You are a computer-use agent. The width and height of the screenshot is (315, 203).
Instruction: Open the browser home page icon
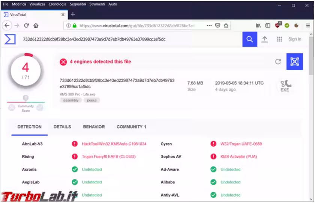tap(36, 26)
